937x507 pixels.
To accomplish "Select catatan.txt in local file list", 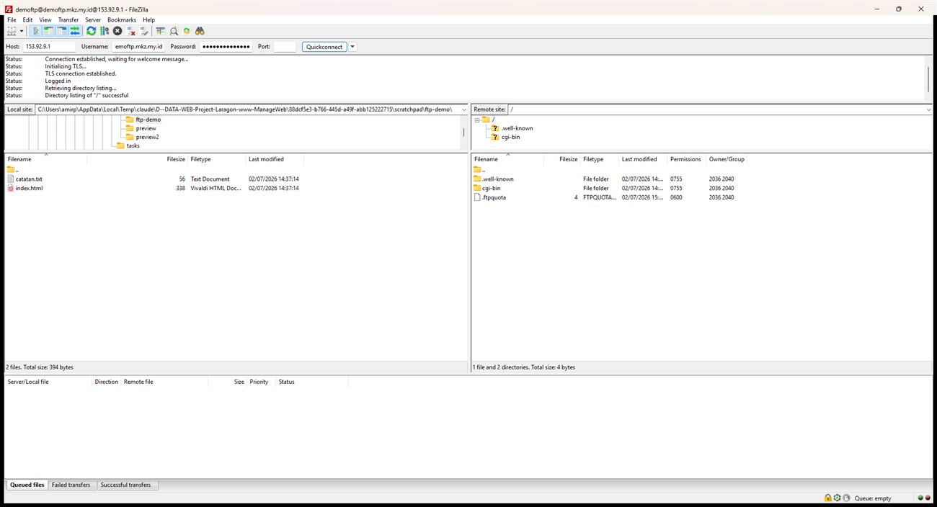I will point(29,179).
